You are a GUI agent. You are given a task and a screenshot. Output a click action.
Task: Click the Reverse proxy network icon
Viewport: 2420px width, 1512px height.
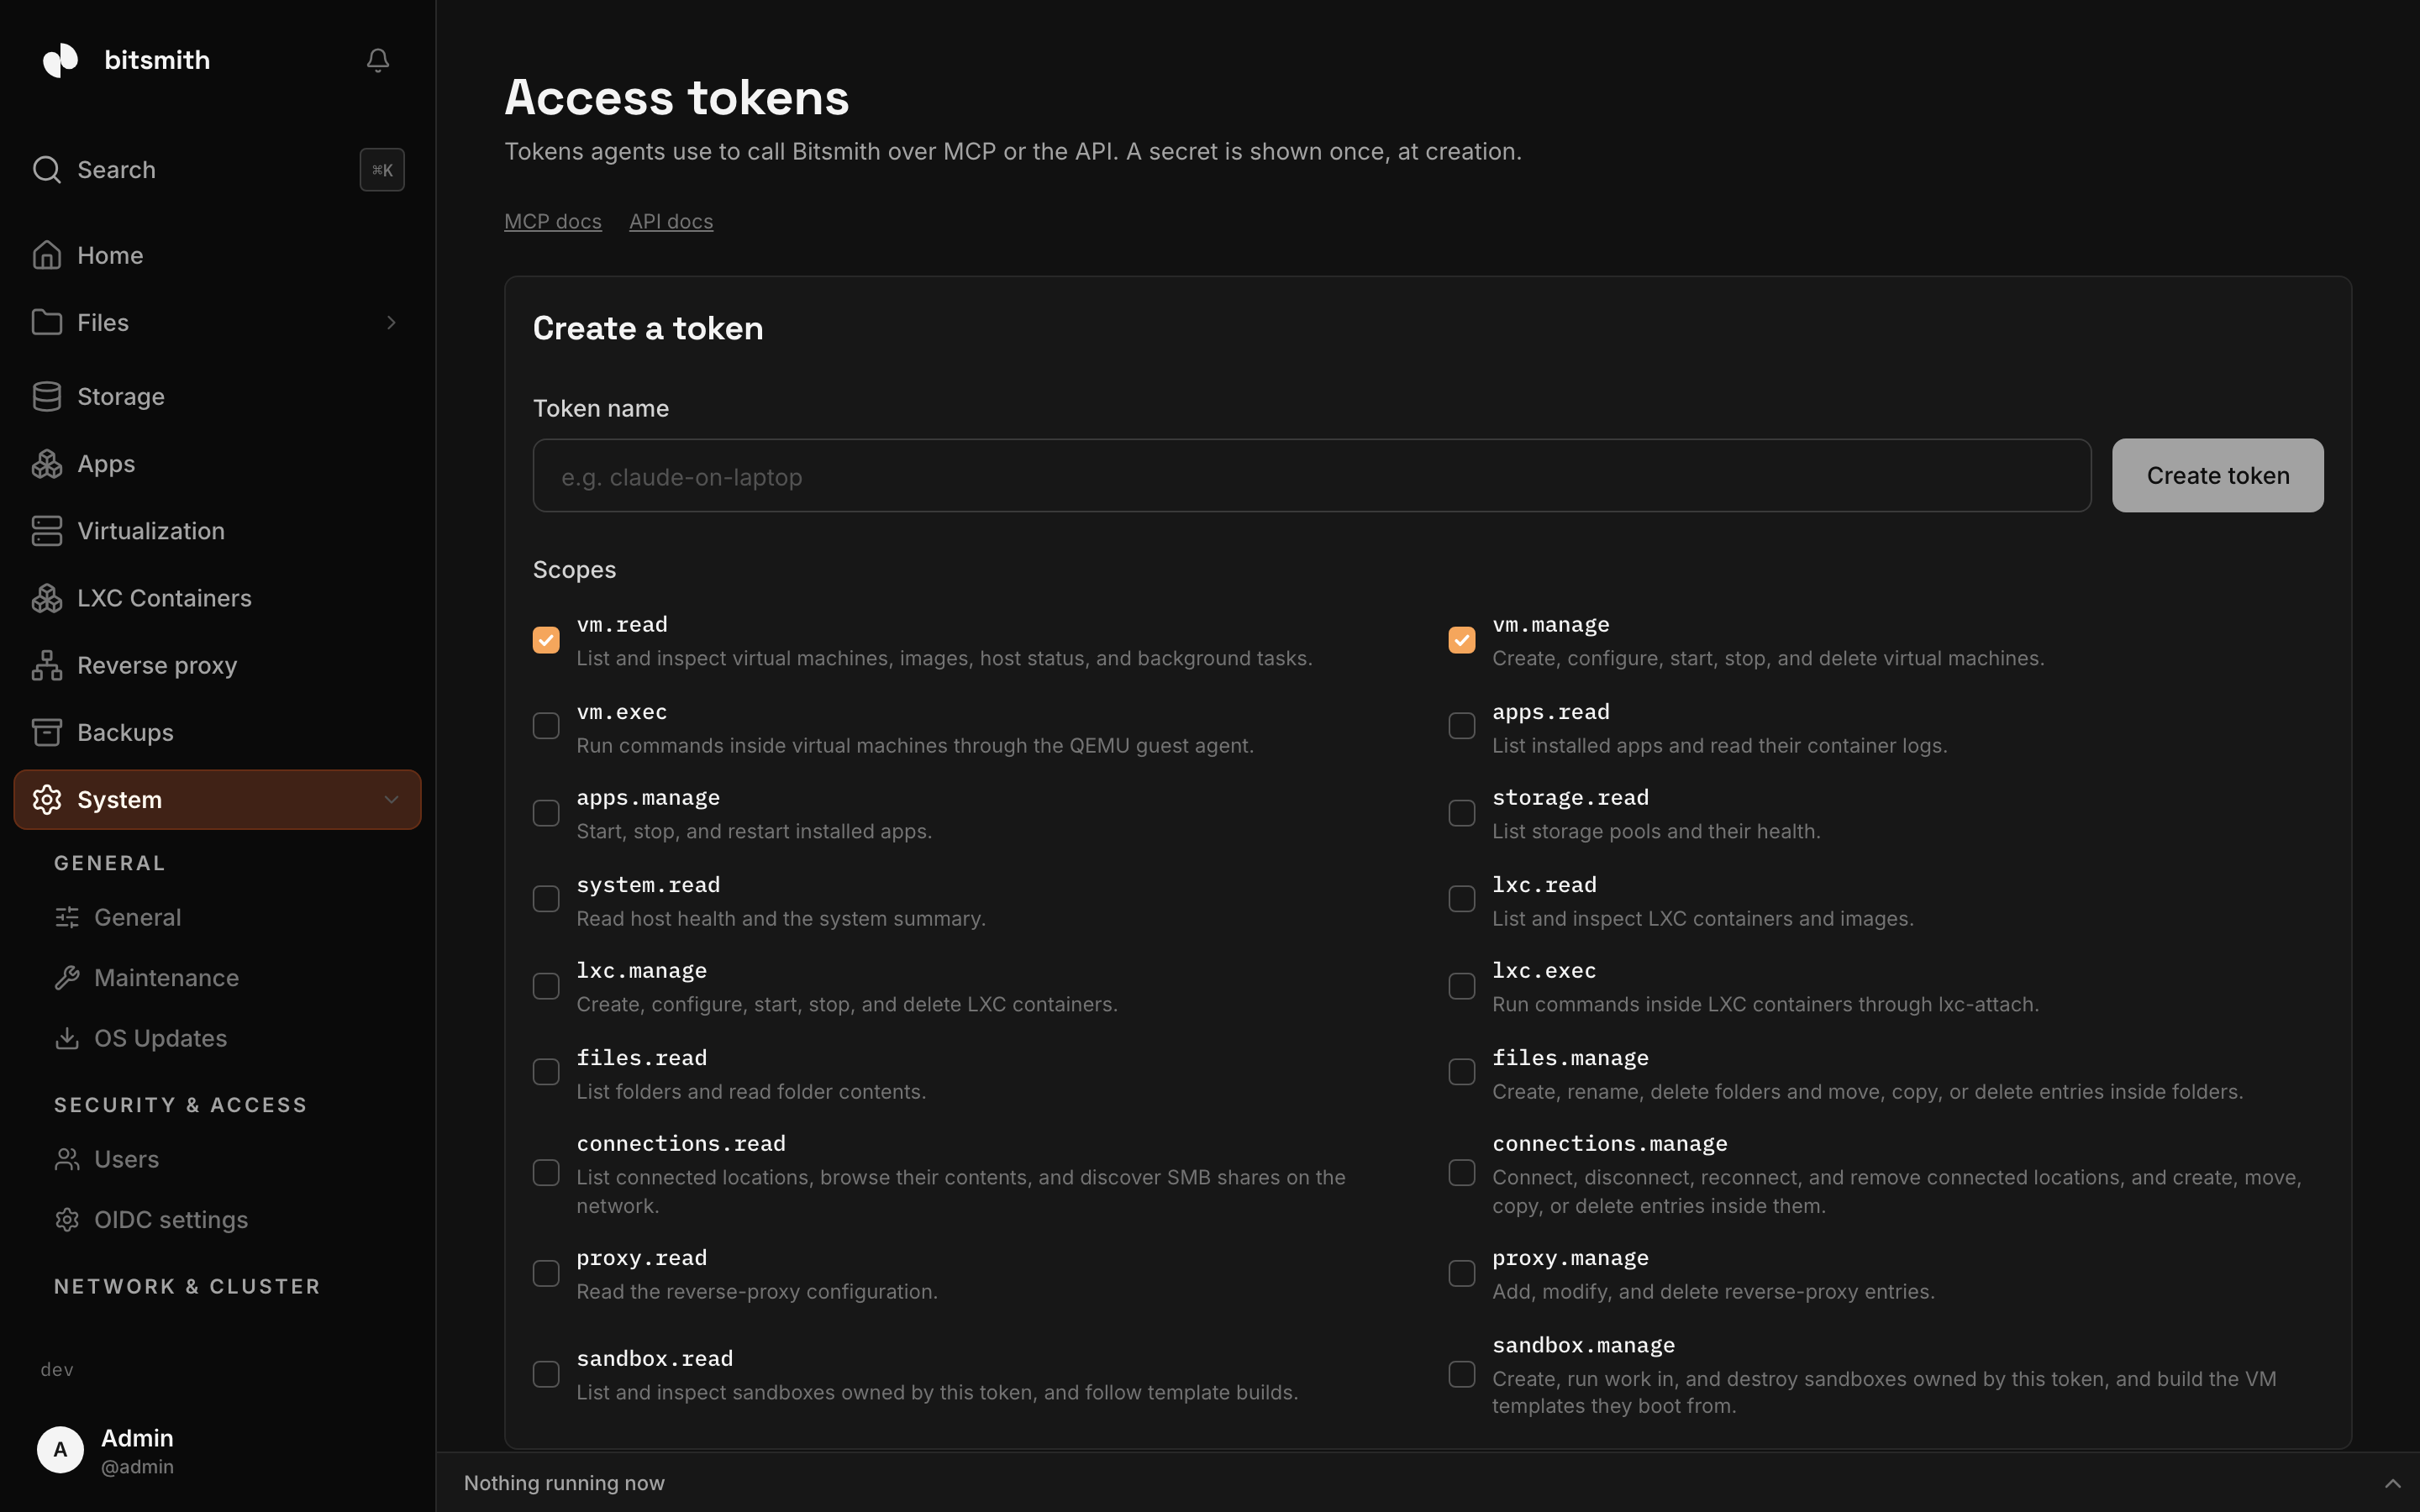46,665
